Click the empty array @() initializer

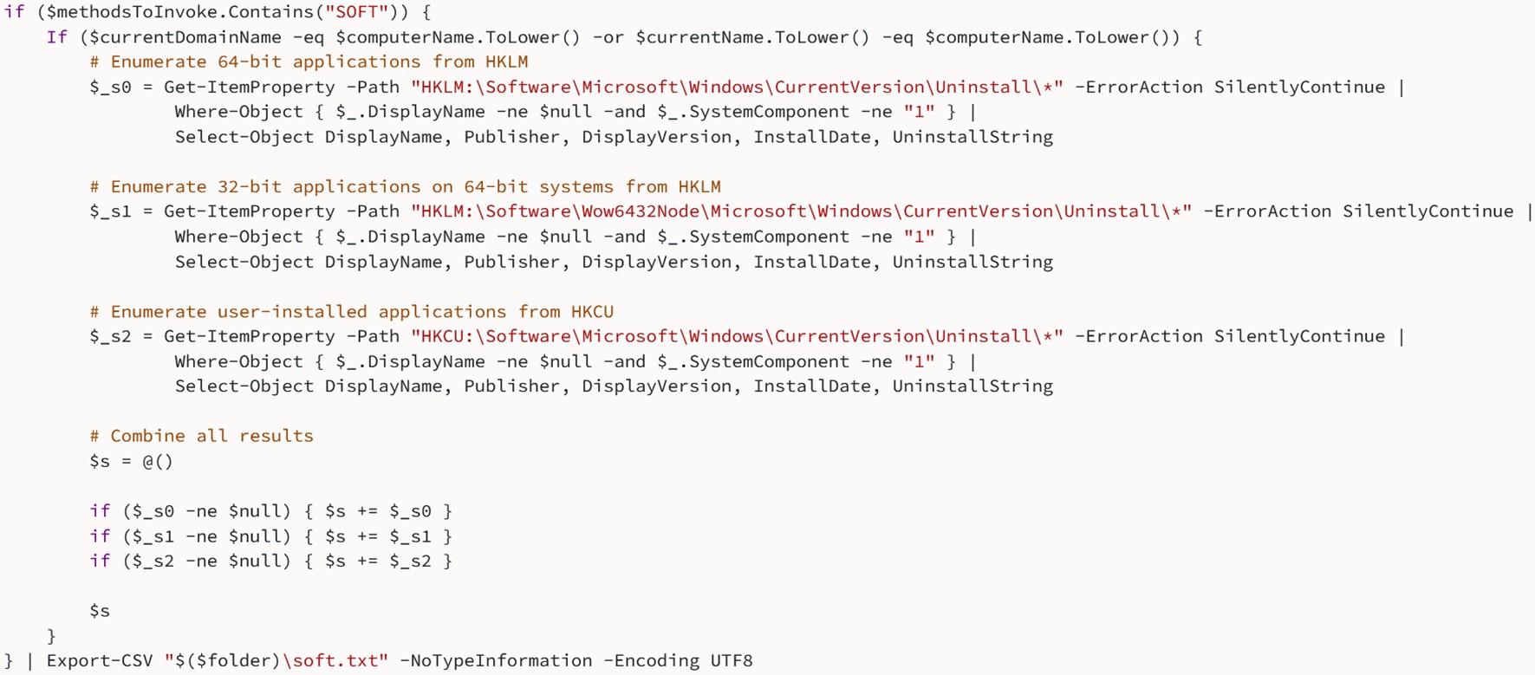pyautogui.click(x=158, y=462)
